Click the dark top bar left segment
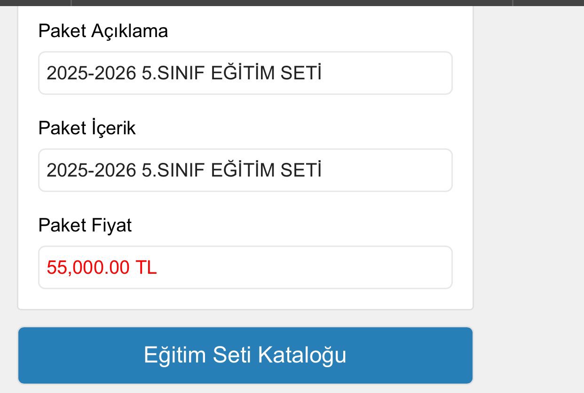 click(35, 2)
